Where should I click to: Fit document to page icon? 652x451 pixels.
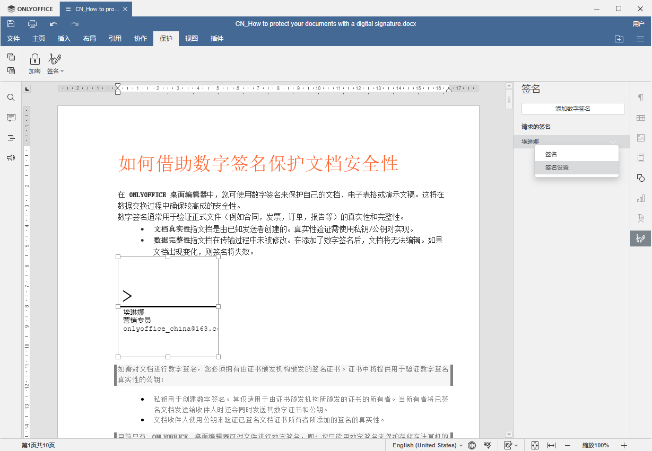point(535,445)
